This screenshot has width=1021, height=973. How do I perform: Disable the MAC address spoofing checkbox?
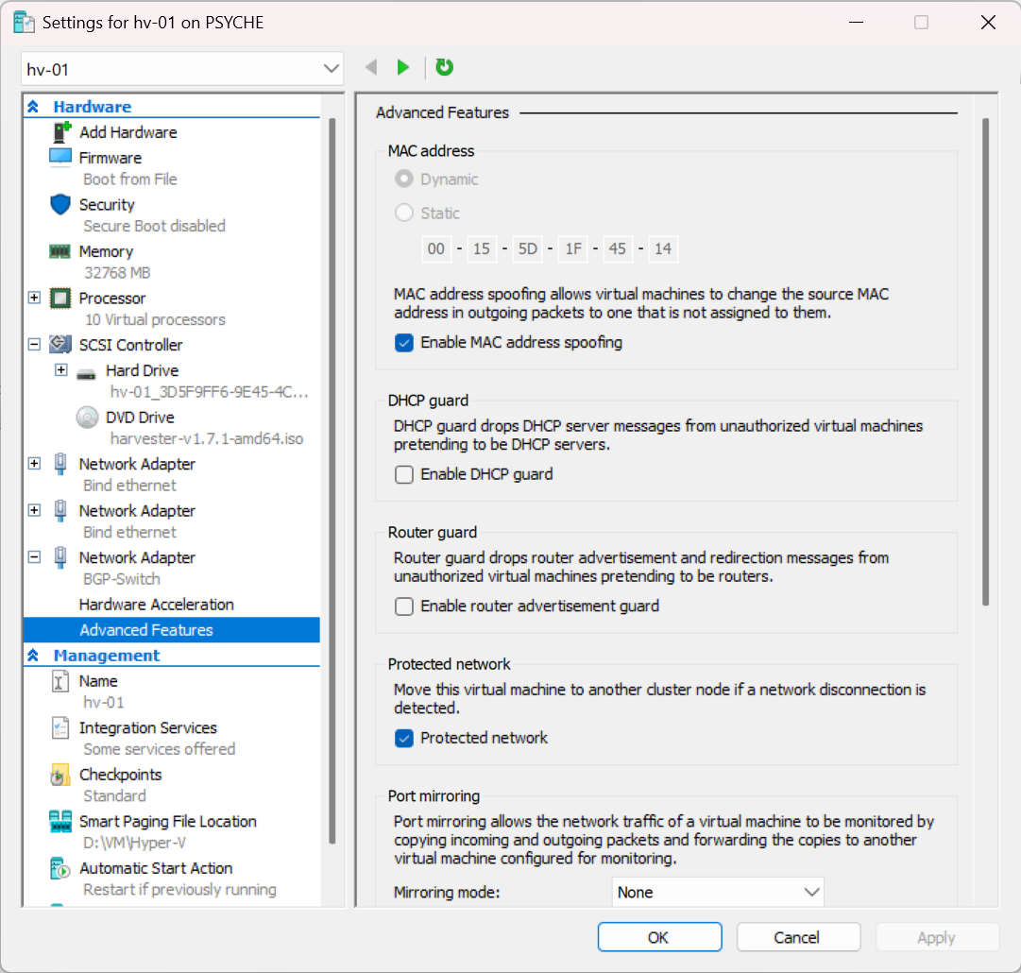[x=404, y=343]
